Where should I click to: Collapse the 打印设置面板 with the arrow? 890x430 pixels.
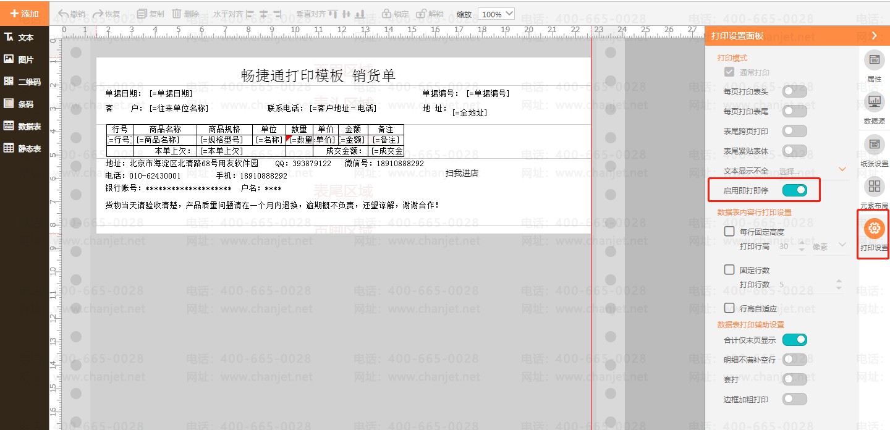tap(875, 36)
